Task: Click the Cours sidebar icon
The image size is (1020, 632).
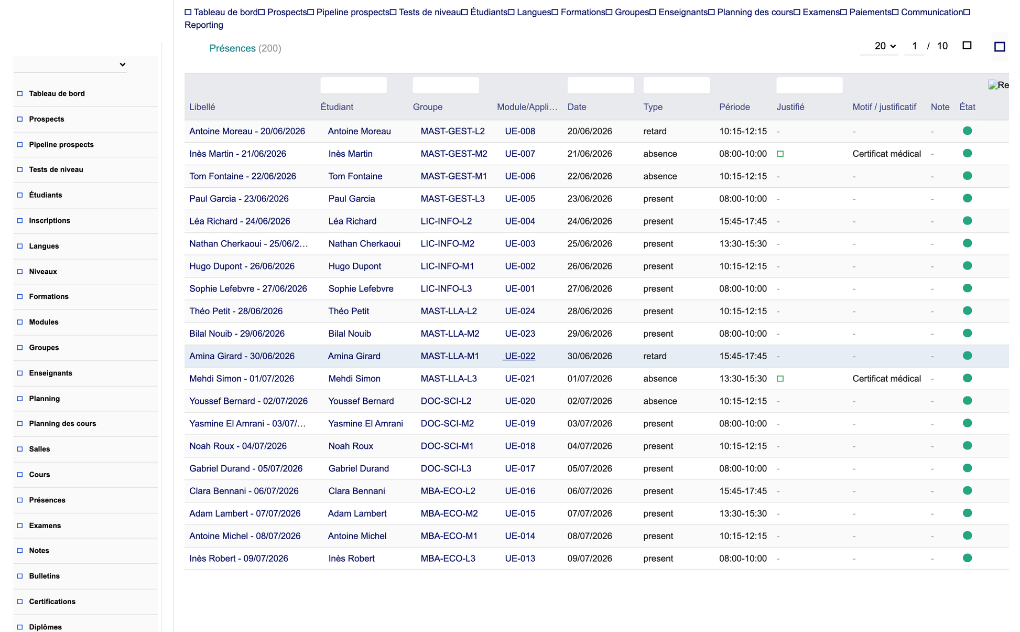Action: (20, 475)
